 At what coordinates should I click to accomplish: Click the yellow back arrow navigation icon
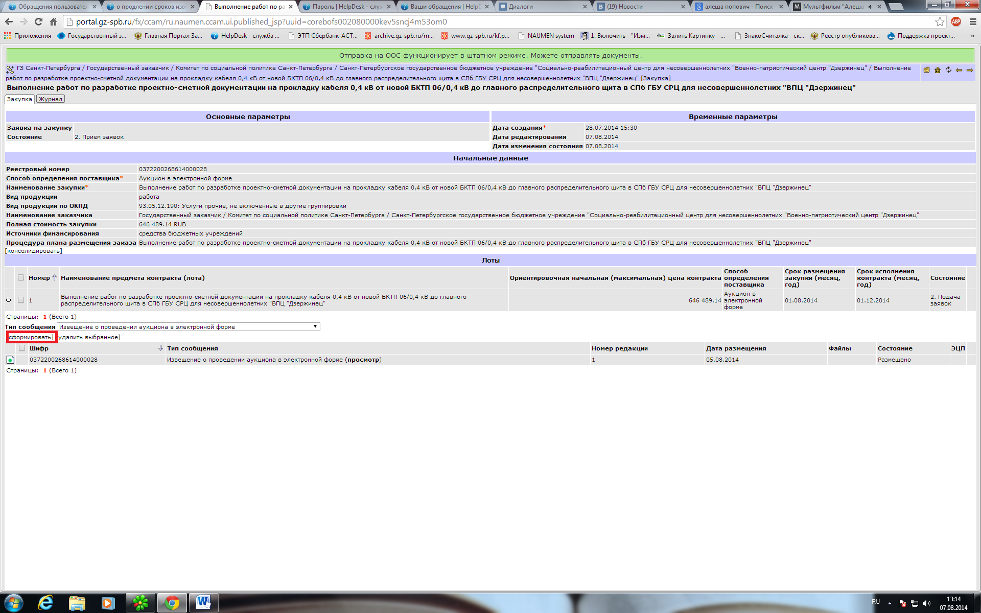pos(959,70)
